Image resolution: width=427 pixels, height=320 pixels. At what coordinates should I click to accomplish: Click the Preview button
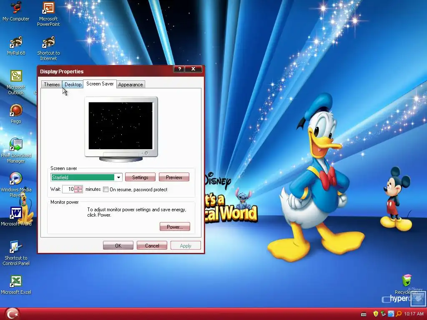click(174, 177)
